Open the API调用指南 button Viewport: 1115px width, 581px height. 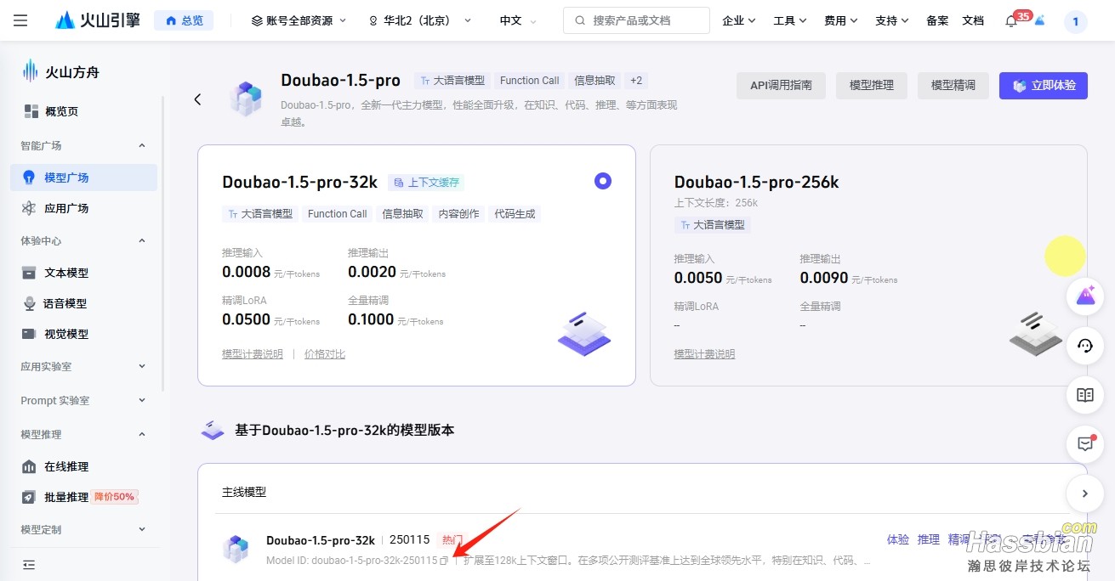tap(781, 86)
